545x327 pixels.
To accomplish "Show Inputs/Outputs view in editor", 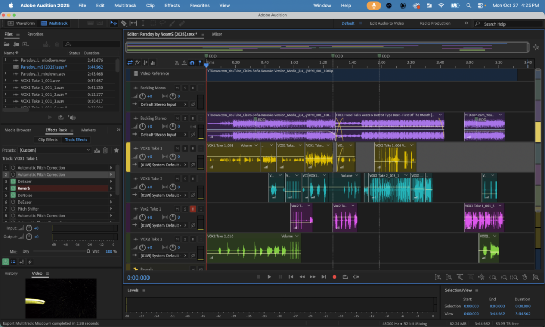I will 130,63.
